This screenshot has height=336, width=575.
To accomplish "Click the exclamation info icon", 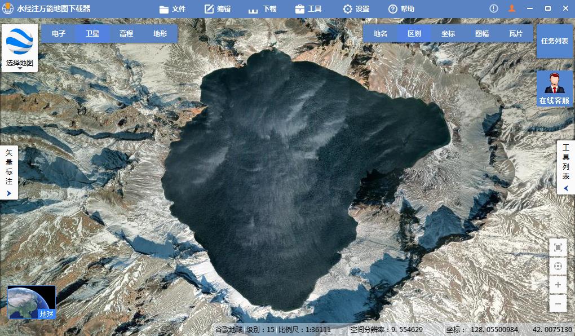I will 494,8.
